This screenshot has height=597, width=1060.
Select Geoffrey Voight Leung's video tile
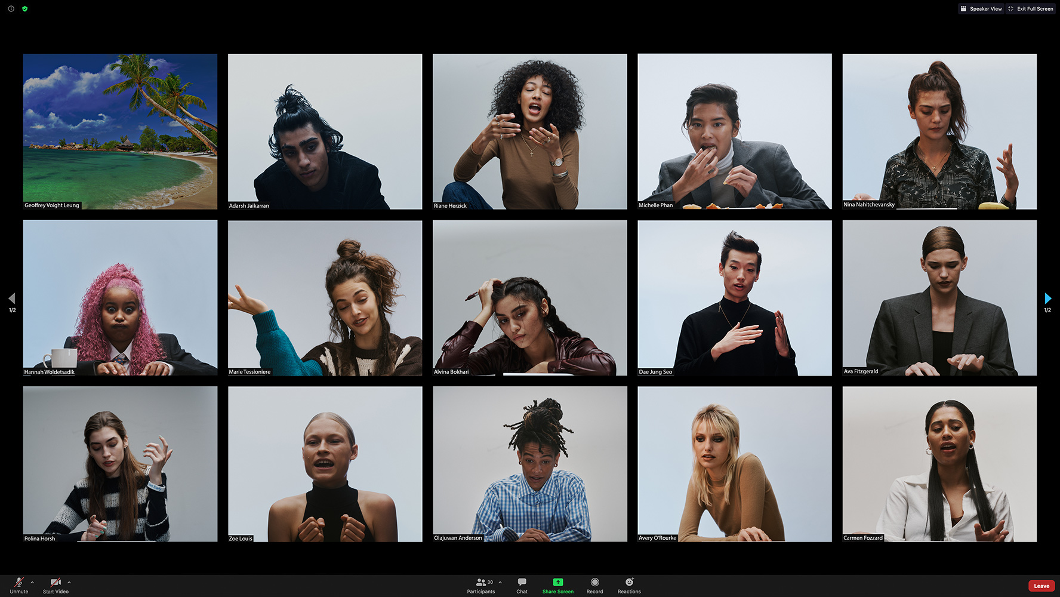tap(120, 131)
